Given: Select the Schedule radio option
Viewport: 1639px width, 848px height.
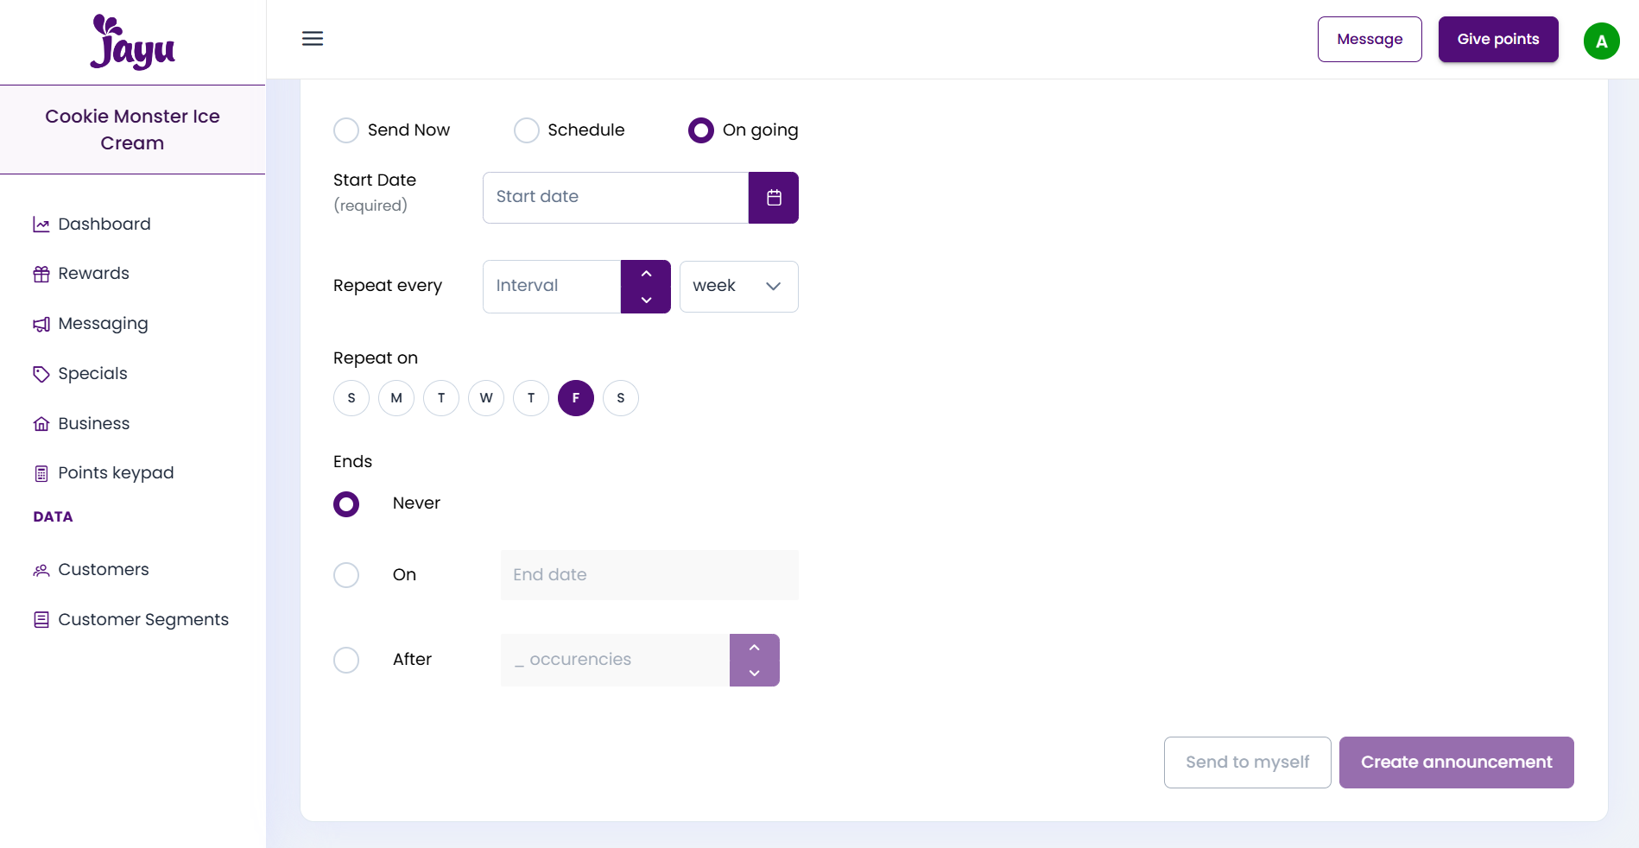Looking at the screenshot, I should tap(527, 130).
